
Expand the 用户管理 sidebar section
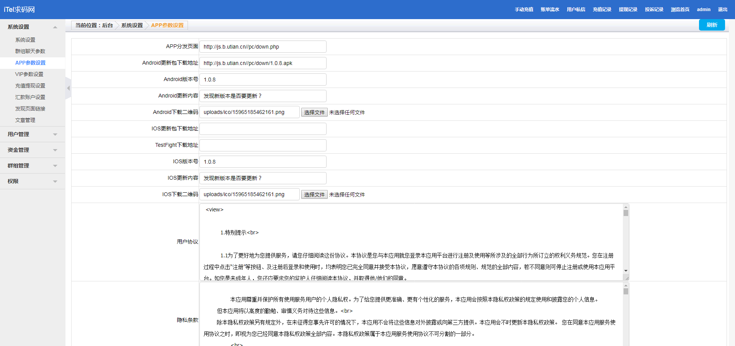(x=55, y=135)
